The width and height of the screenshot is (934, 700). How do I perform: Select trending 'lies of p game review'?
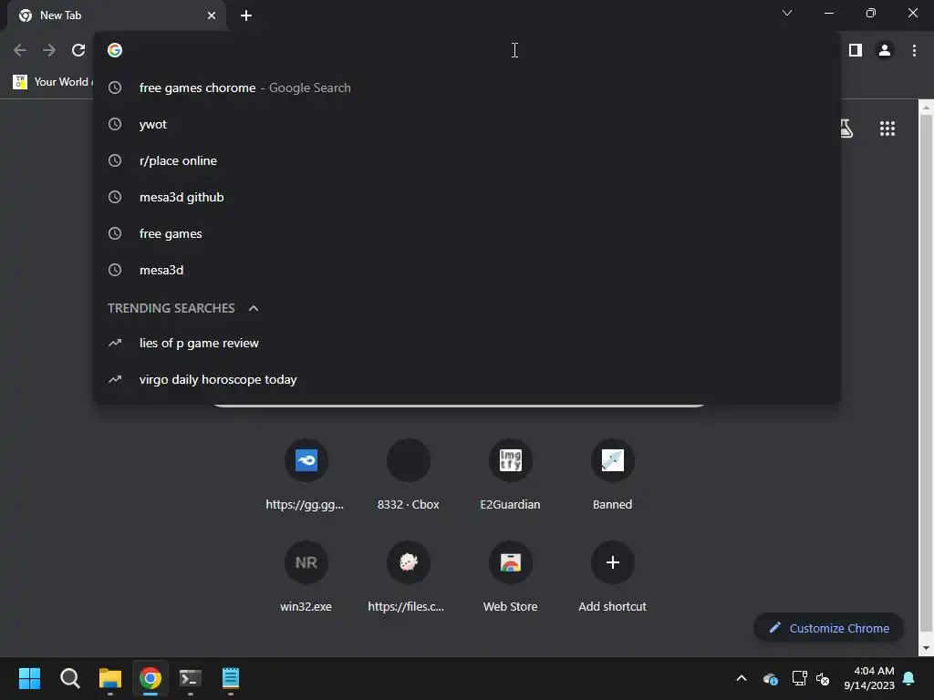(467, 344)
